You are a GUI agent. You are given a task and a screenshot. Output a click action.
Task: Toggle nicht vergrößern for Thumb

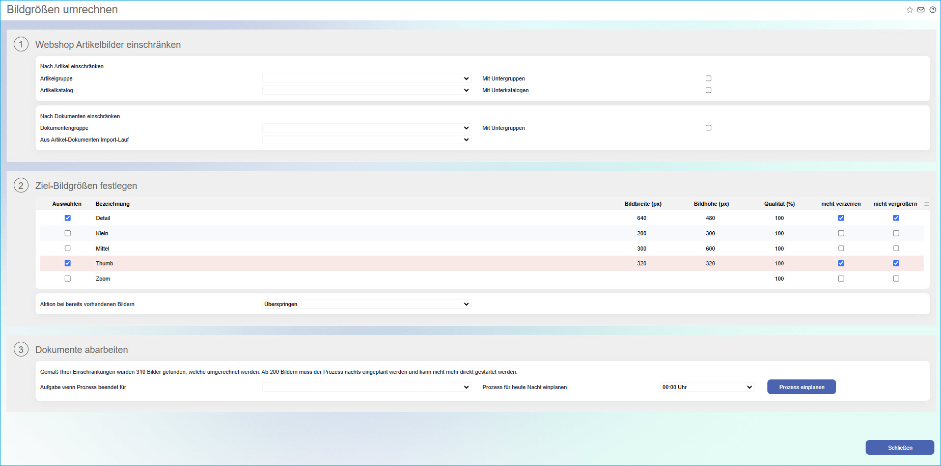tap(896, 263)
